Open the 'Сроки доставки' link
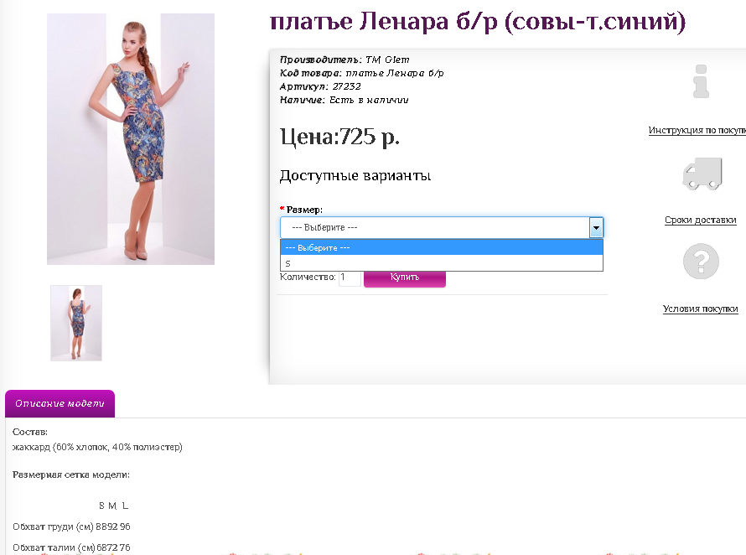The width and height of the screenshot is (746, 555). point(701,220)
